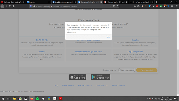179x101 pixels.
Task: Open the Firefox hamburger menu
Action: (177, 6)
